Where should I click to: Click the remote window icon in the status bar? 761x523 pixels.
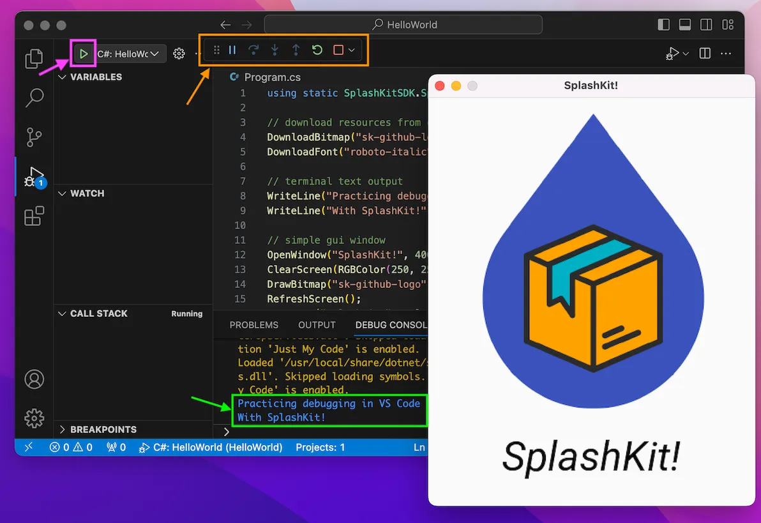point(29,447)
